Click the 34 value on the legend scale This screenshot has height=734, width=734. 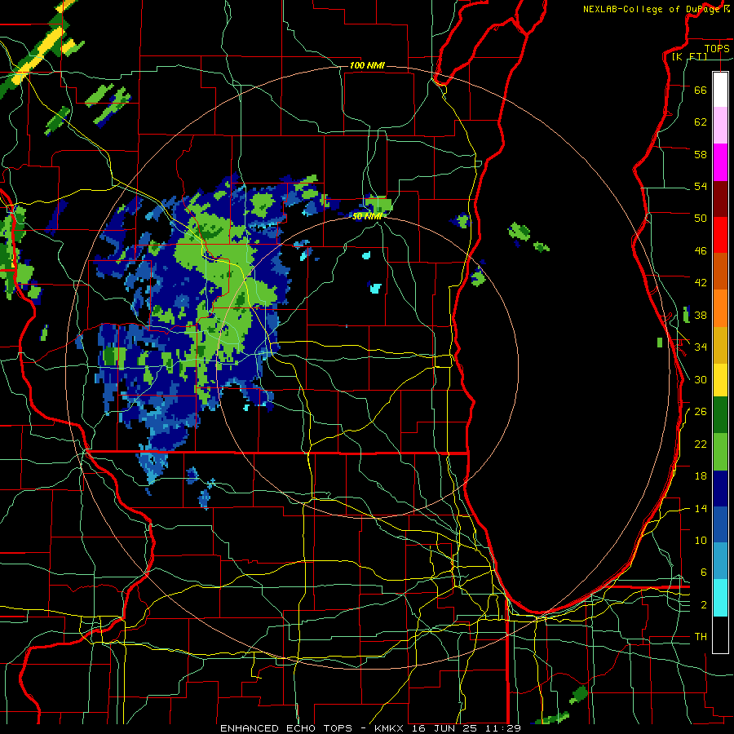pyautogui.click(x=701, y=347)
